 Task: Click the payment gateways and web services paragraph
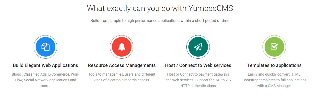[x=198, y=80]
